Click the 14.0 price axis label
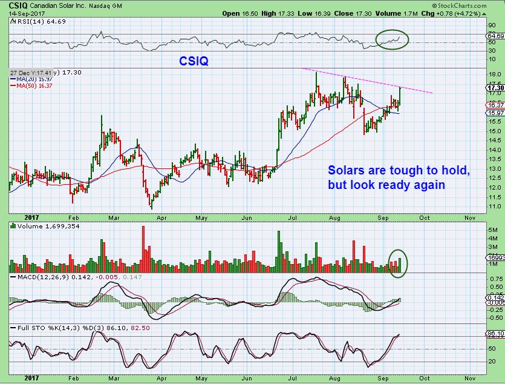Viewport: 505px width, 384px height. tap(494, 150)
